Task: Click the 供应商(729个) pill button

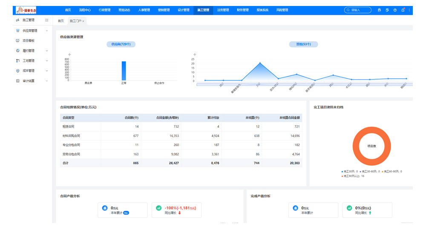Action: [121, 44]
